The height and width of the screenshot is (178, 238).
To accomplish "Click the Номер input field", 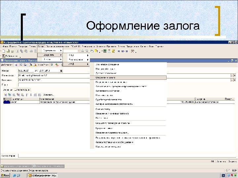I will (26, 71).
